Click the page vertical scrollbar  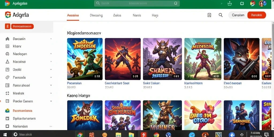[x=273, y=47]
